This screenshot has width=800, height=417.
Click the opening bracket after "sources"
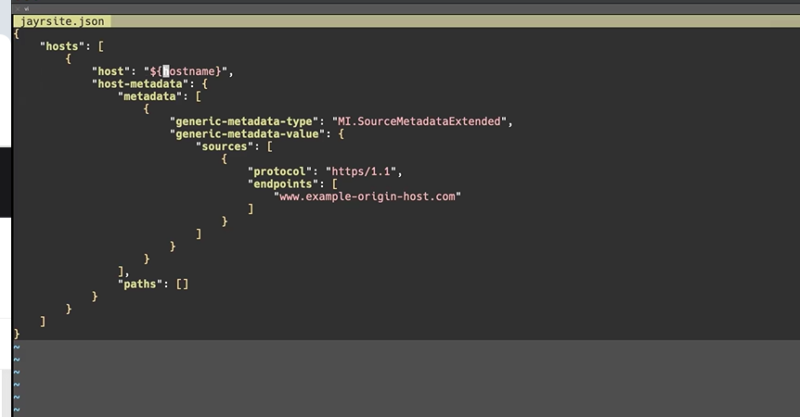pos(270,146)
